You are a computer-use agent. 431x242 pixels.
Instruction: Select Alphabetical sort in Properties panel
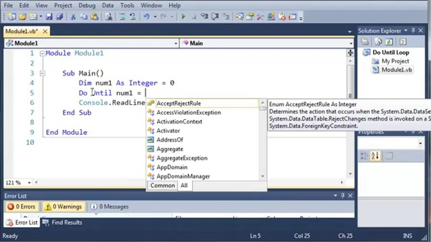point(375,156)
